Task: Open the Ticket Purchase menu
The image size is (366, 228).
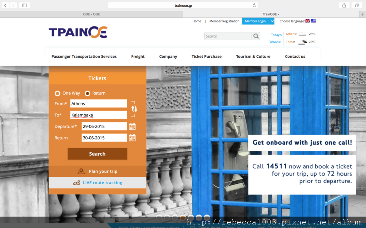Action: pyautogui.click(x=207, y=57)
